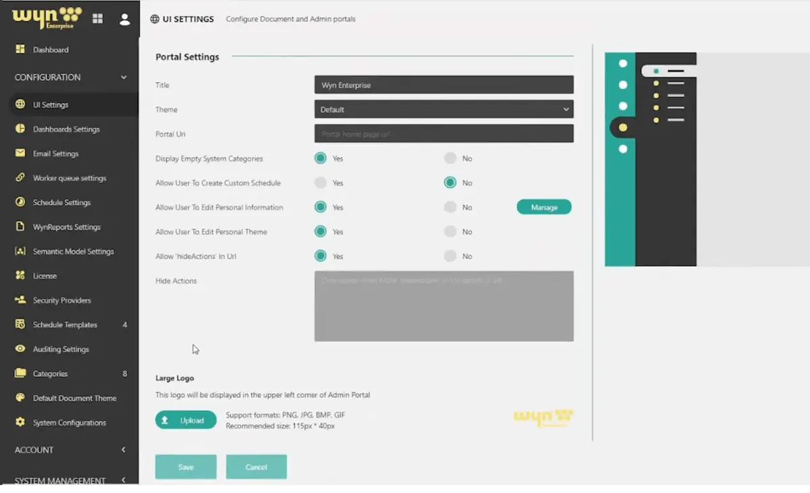
Task: Select Yes for Create Custom Schedule
Action: click(321, 183)
